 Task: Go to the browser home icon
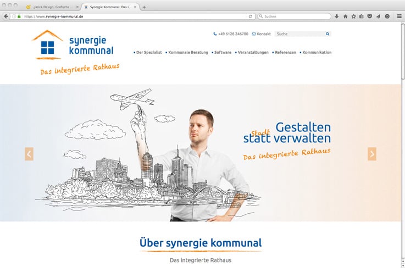(345, 16)
